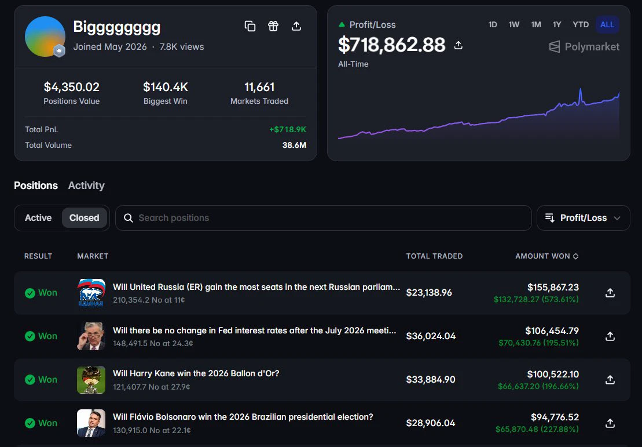
Task: Open the United Russia parliament seats market
Action: 256,287
